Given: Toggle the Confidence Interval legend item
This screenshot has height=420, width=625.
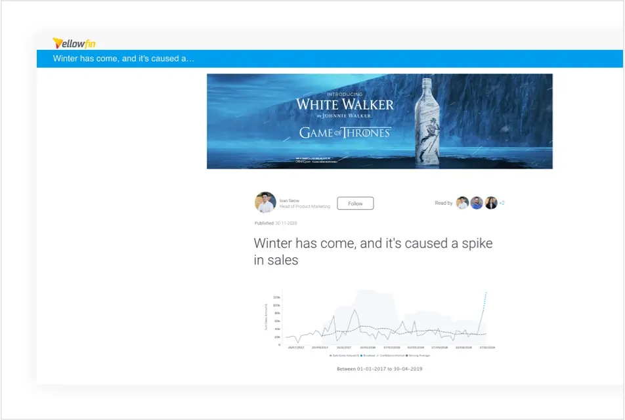Looking at the screenshot, I should [x=391, y=356].
